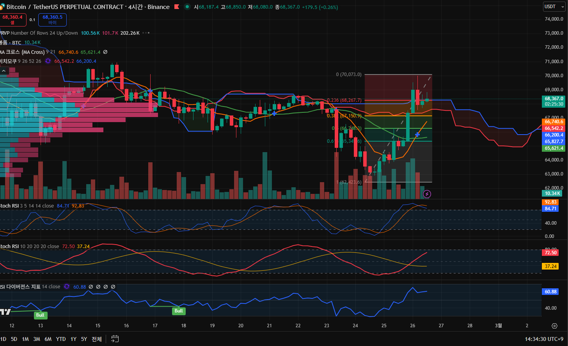Click the Ichimoku purple refresh icon
The image size is (568, 346).
click(x=48, y=61)
